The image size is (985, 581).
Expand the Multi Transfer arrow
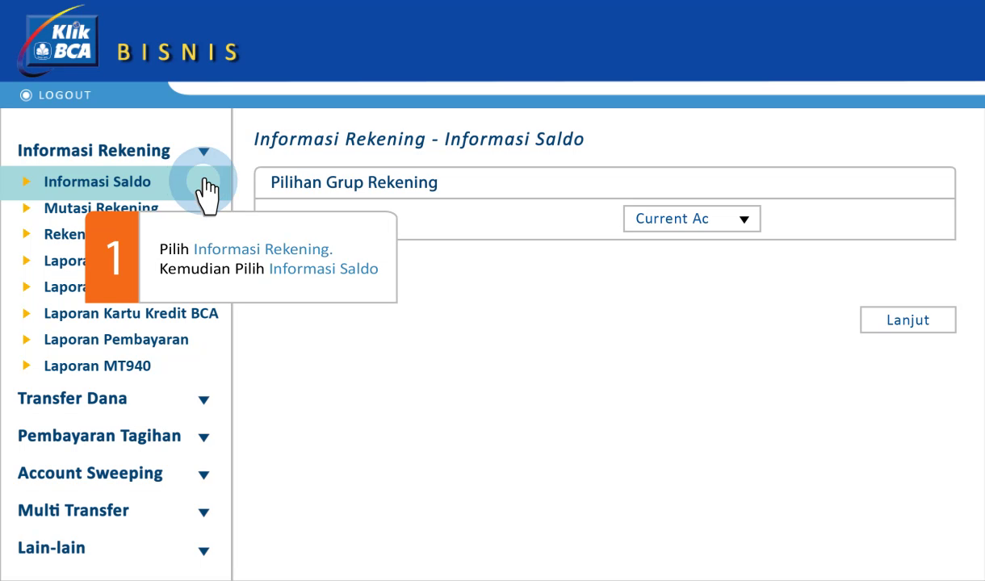203,512
